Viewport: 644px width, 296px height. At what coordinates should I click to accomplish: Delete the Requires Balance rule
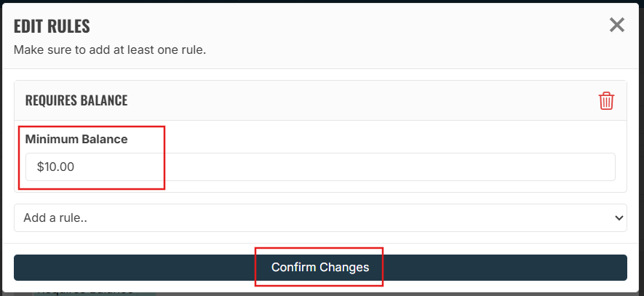click(606, 100)
